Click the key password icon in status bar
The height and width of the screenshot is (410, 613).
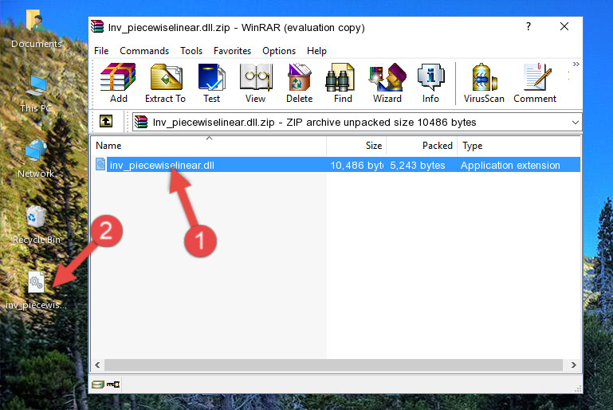[113, 385]
